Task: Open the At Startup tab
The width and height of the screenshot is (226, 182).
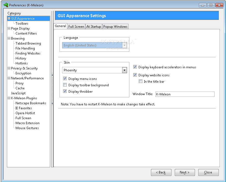Action: point(94,27)
